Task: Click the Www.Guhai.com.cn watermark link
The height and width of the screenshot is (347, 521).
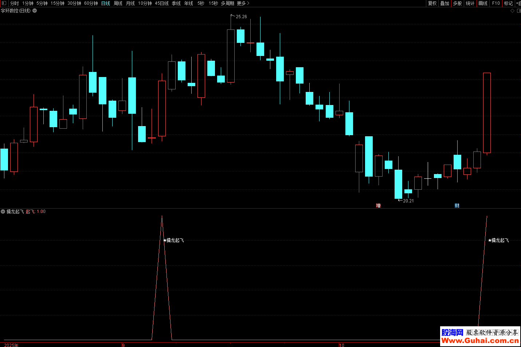Action: (480, 340)
